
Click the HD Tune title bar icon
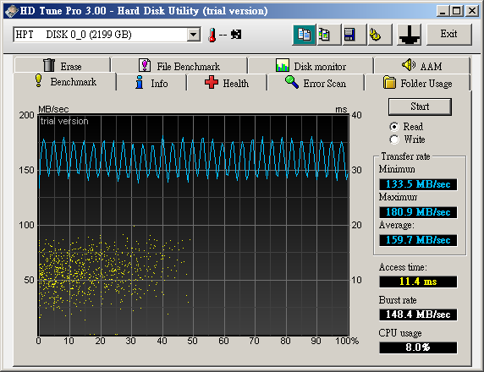click(x=11, y=11)
